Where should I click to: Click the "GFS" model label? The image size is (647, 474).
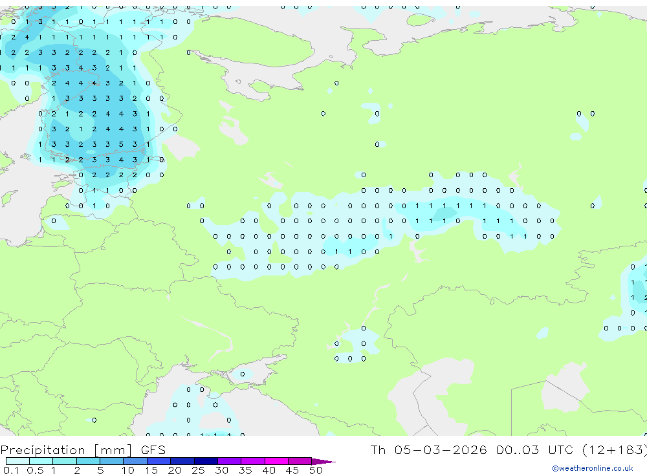[153, 449]
